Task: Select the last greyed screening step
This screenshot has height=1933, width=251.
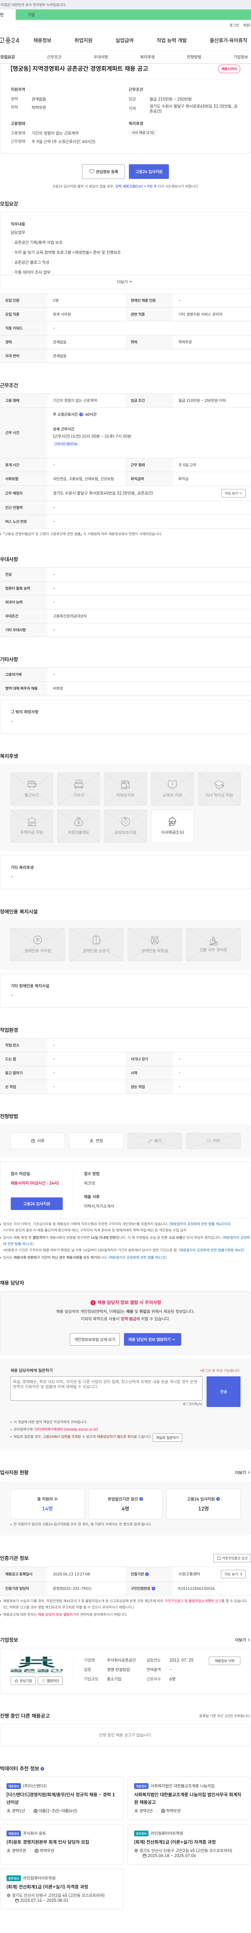Action: point(213,1141)
